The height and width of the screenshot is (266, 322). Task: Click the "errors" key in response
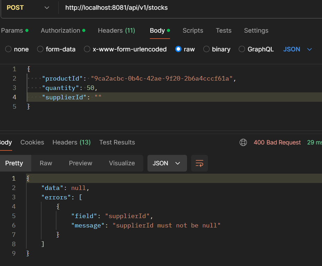[56, 197]
